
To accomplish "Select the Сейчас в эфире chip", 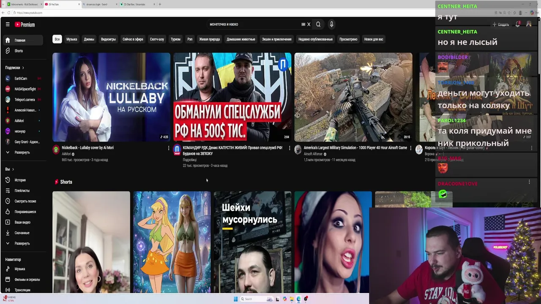I will pyautogui.click(x=133, y=39).
